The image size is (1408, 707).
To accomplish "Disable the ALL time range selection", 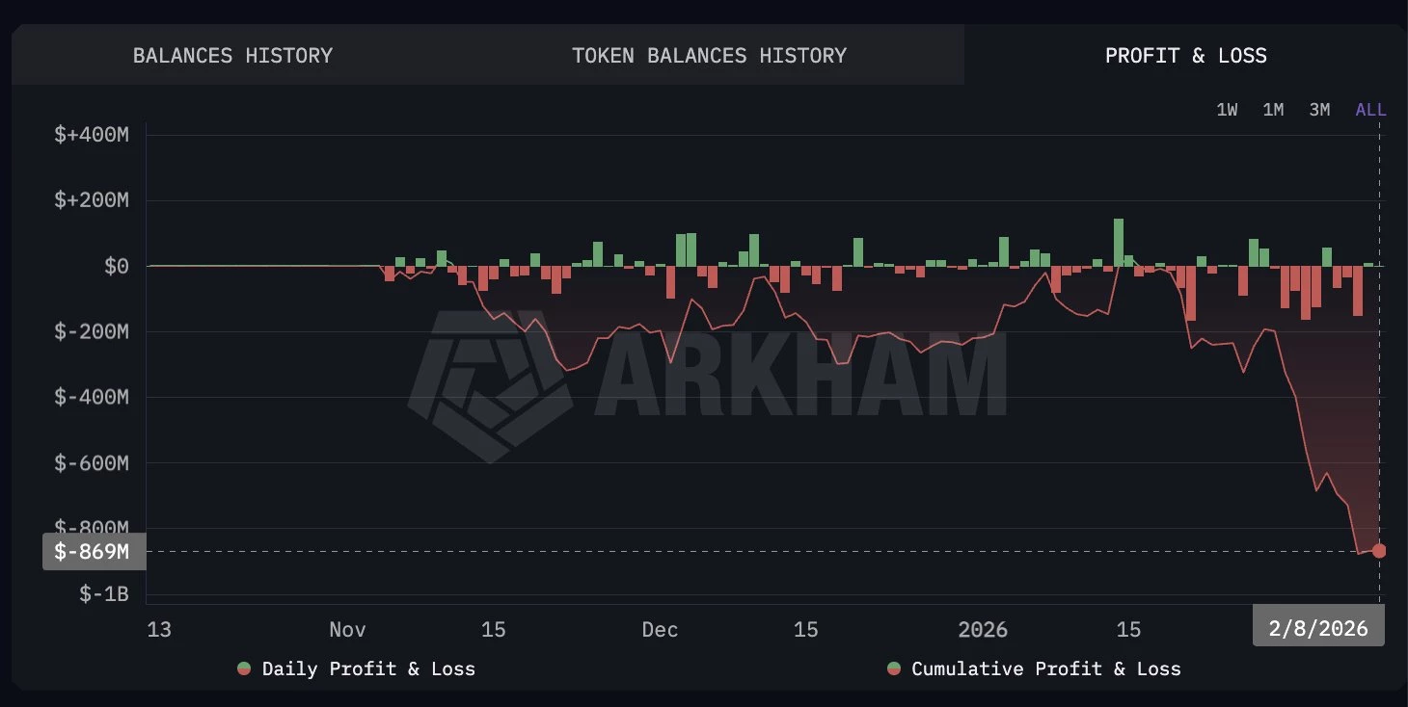I will 1370,109.
